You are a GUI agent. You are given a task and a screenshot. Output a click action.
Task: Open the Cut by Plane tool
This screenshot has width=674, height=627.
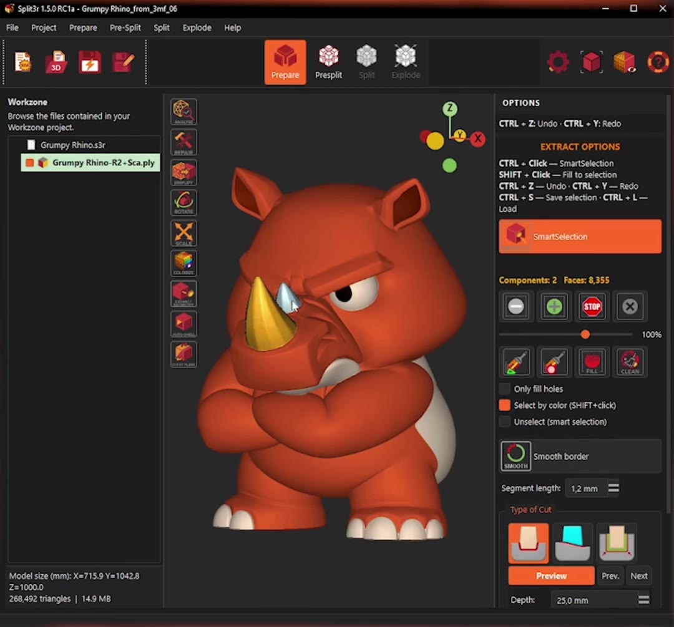pos(183,354)
